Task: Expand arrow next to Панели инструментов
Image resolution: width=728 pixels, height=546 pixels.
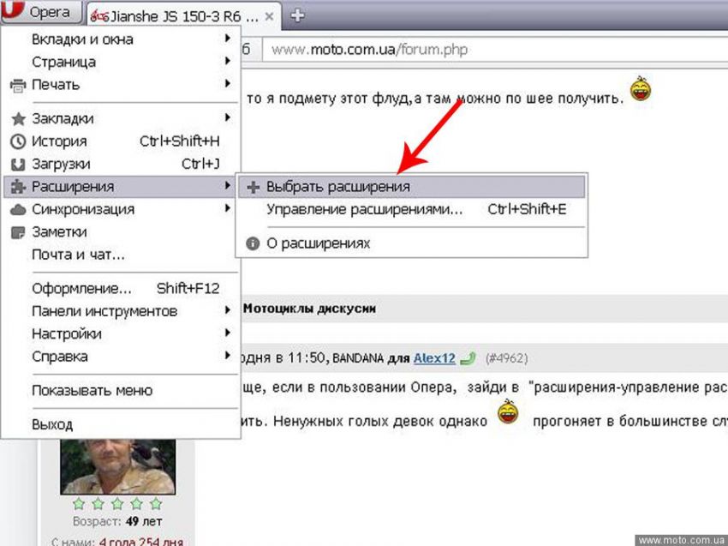Action: click(228, 310)
